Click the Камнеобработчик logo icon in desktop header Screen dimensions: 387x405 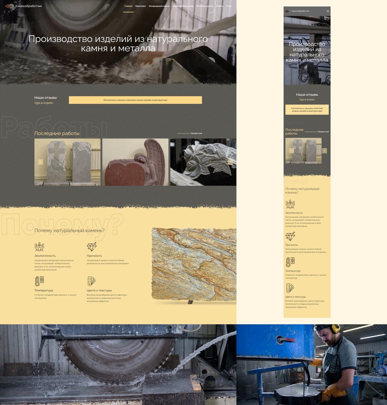click(9, 6)
